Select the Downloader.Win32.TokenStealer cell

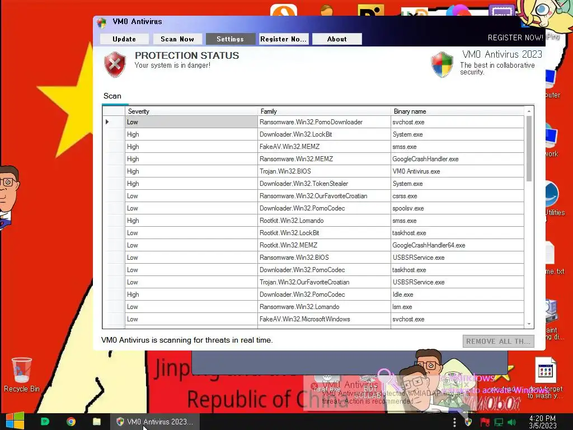324,184
